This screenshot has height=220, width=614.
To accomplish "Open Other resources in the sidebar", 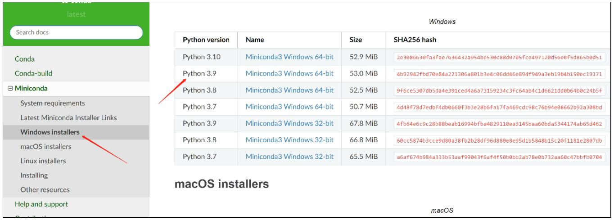I will point(45,190).
